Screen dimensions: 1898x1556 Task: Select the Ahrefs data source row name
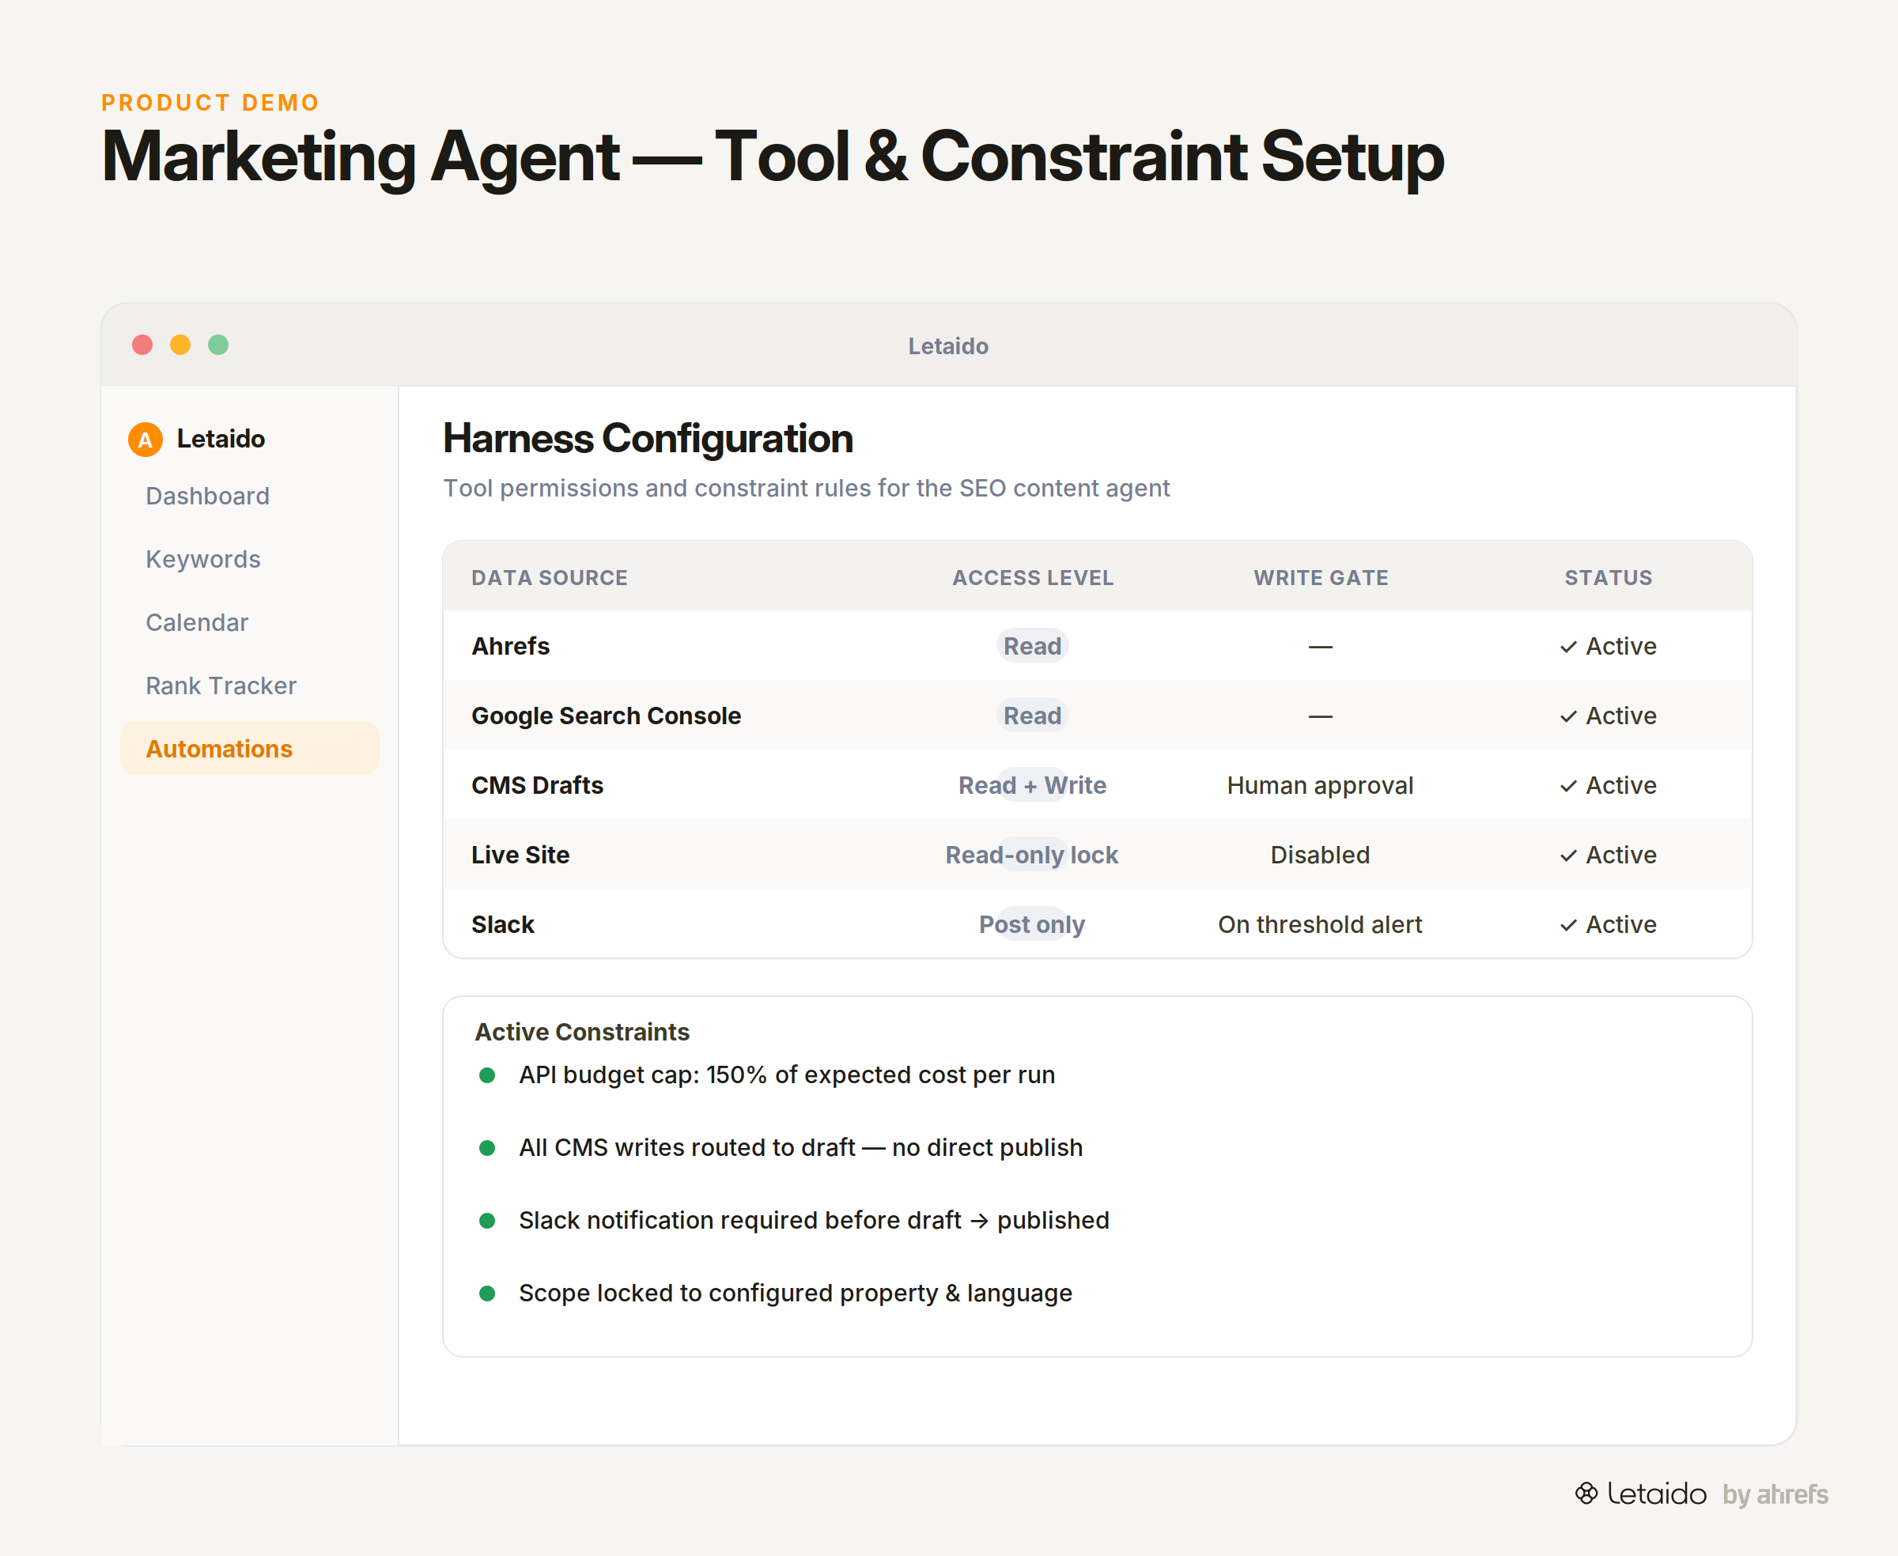click(x=510, y=646)
